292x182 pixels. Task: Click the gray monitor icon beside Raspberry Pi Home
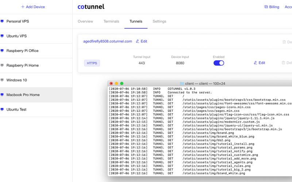pos(2,65)
